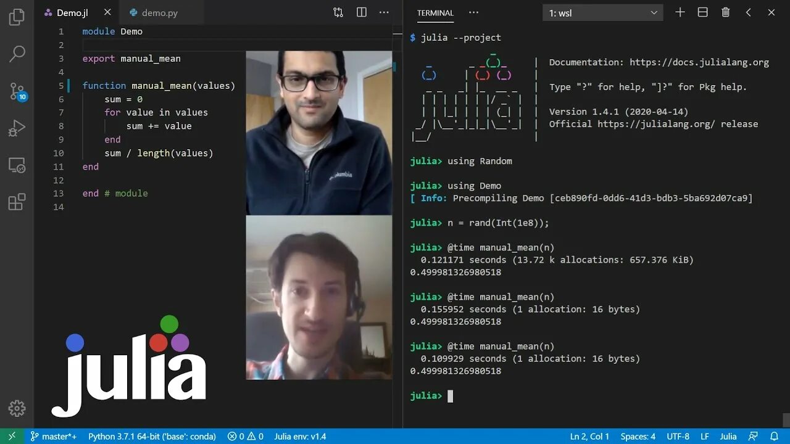Switch to the Demo.jl tab
This screenshot has height=444, width=790.
[x=77, y=12]
